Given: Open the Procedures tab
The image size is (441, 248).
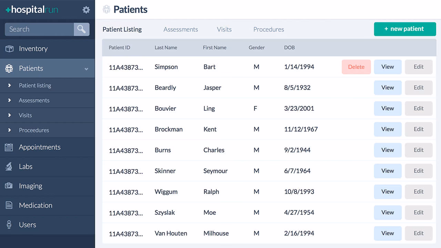Looking at the screenshot, I should click(268, 29).
